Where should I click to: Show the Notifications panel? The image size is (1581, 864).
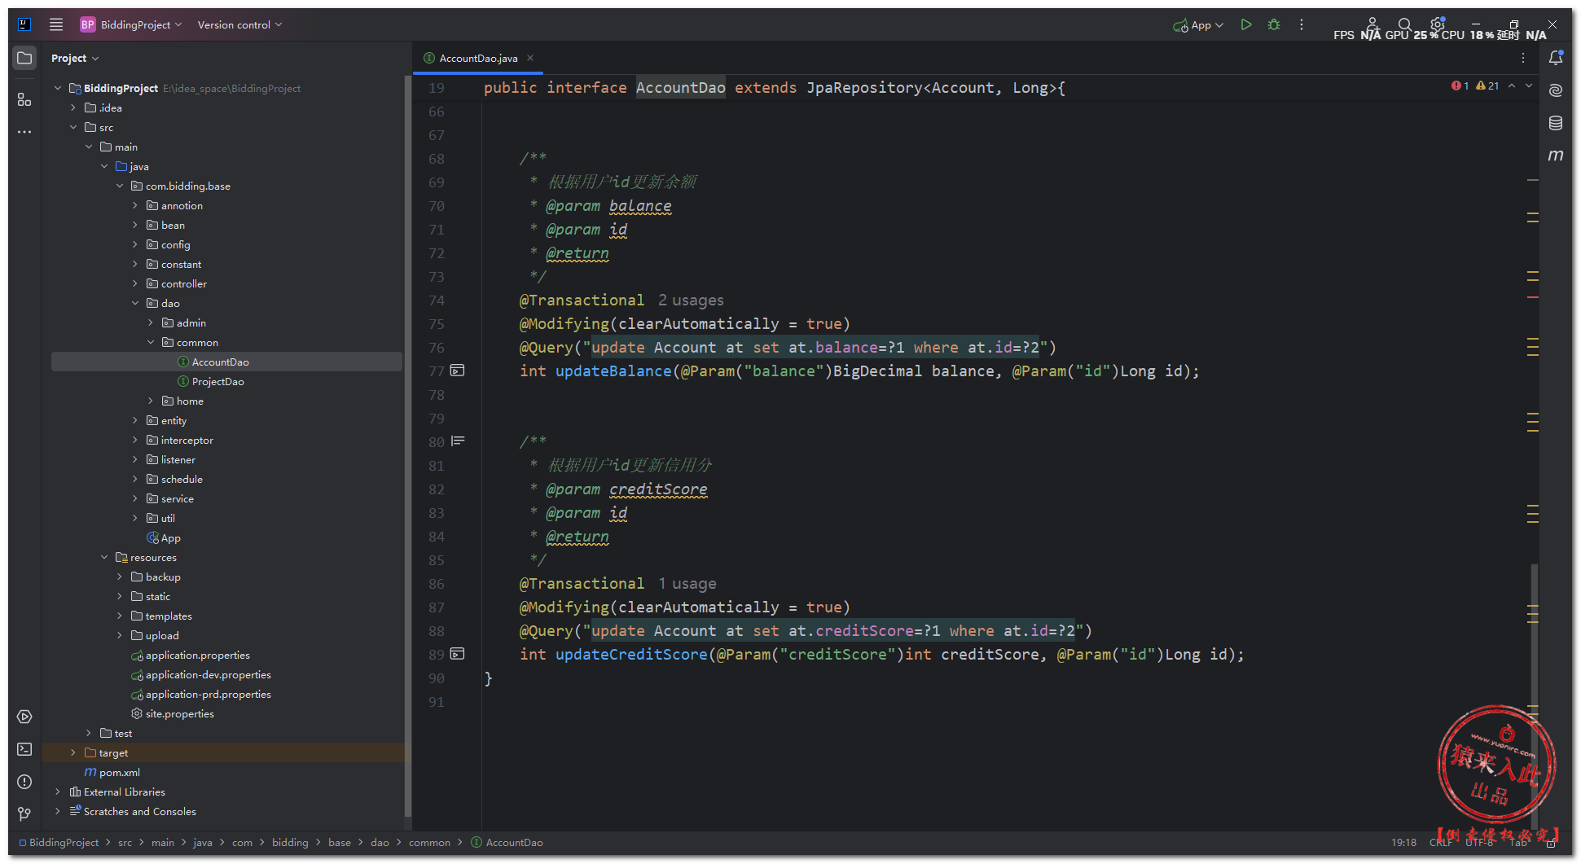point(1556,58)
